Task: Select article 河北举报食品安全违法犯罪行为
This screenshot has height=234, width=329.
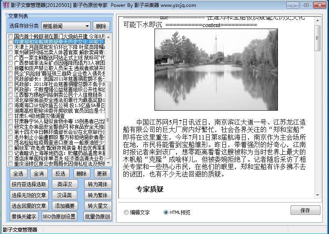Action: pos(59,100)
